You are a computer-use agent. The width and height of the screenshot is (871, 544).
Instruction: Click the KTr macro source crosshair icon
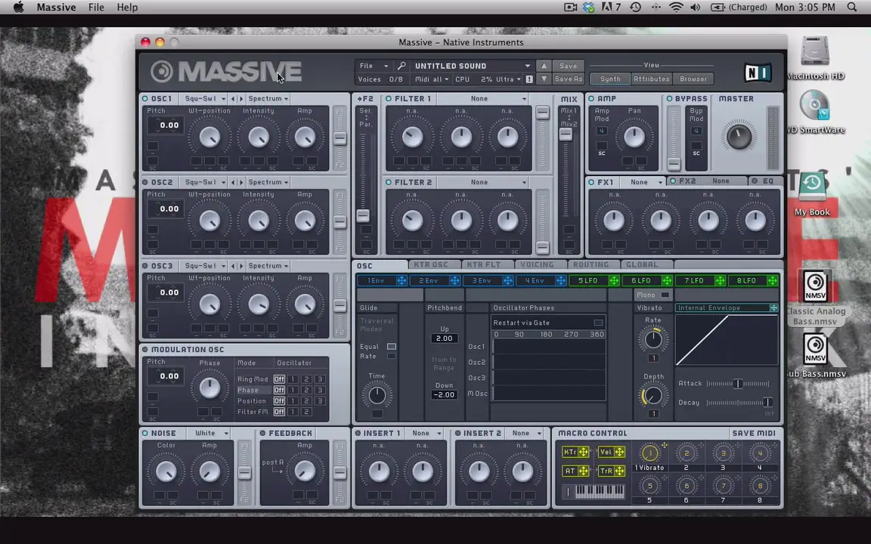pos(583,453)
